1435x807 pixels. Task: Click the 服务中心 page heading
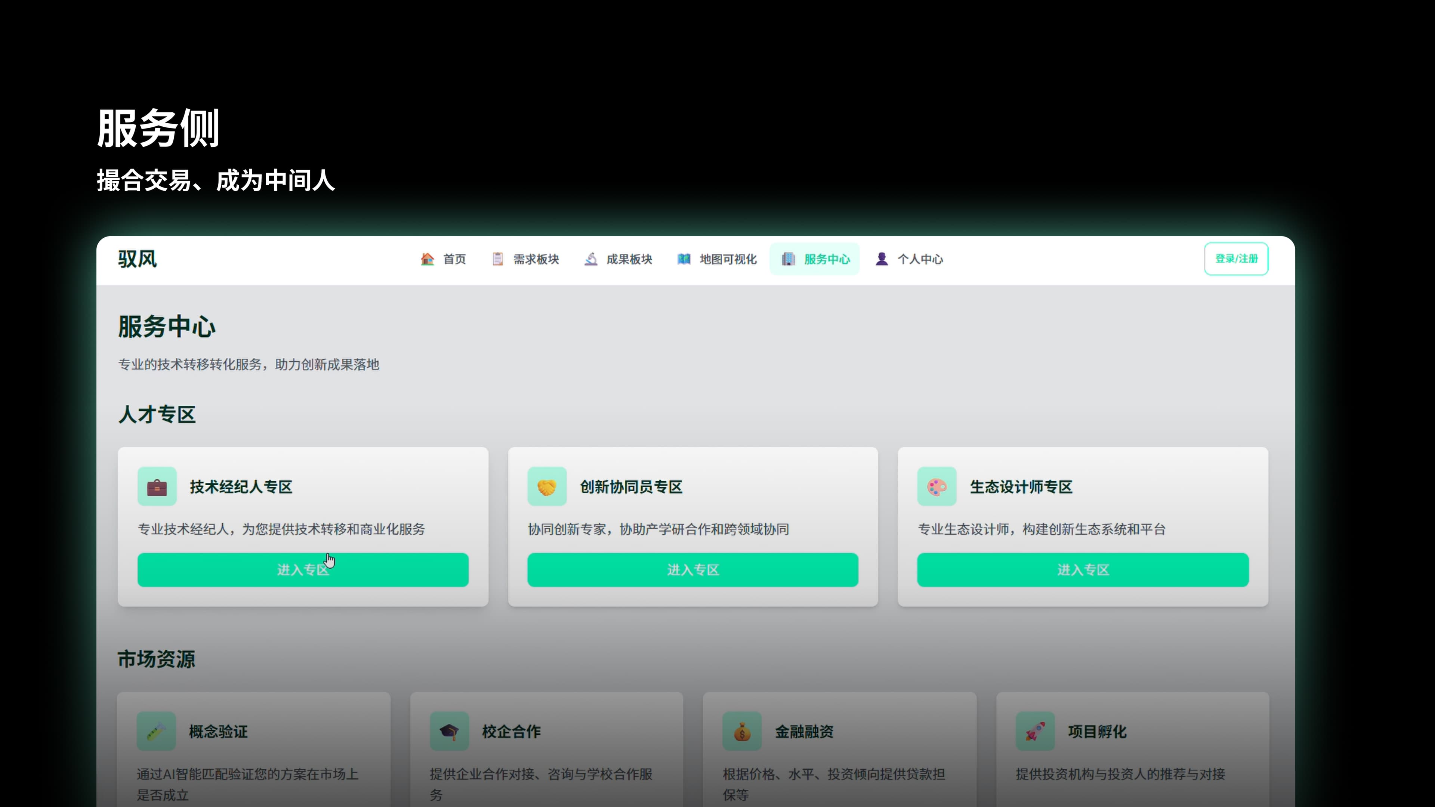(167, 327)
